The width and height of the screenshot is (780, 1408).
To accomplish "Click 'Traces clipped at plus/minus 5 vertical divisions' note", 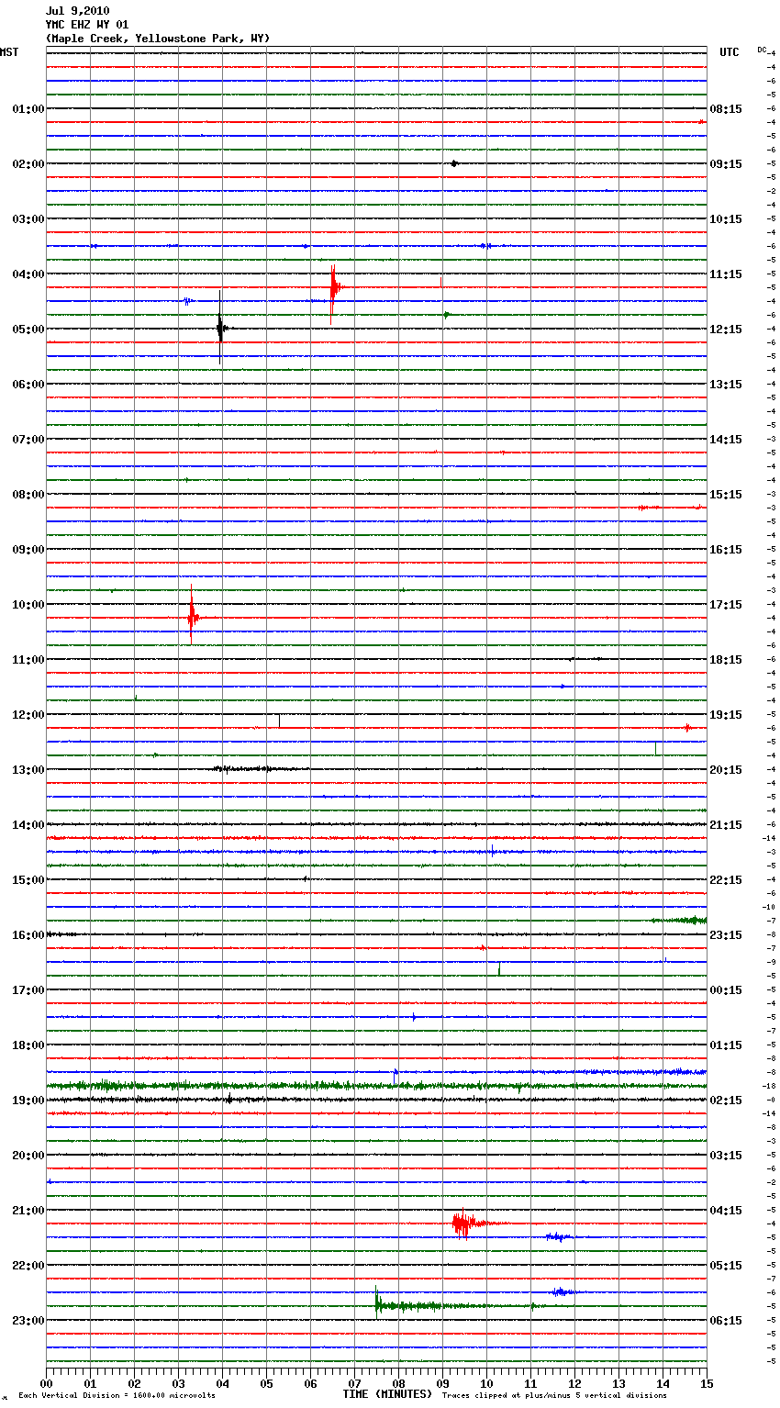I will (554, 1396).
